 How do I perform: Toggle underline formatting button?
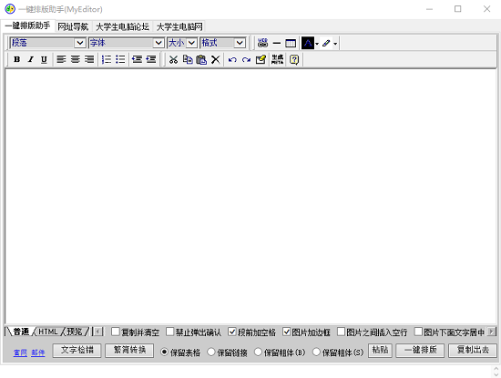[44, 59]
